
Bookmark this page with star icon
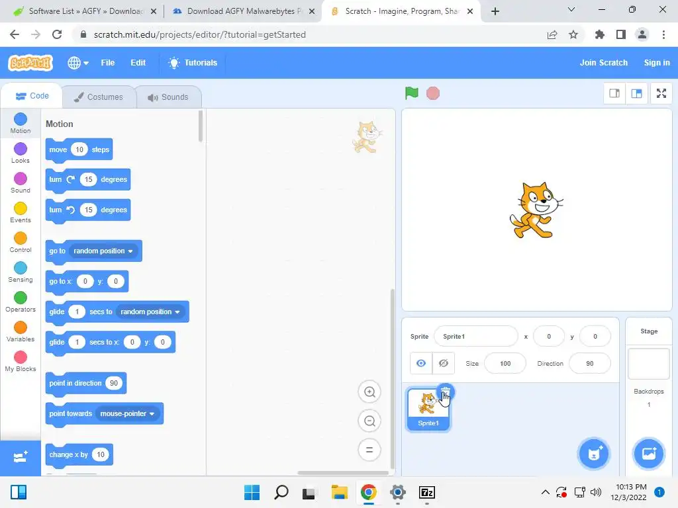coord(573,34)
